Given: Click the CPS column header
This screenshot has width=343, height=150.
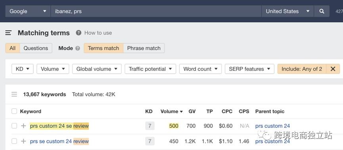Looking at the screenshot, I should point(244,111).
